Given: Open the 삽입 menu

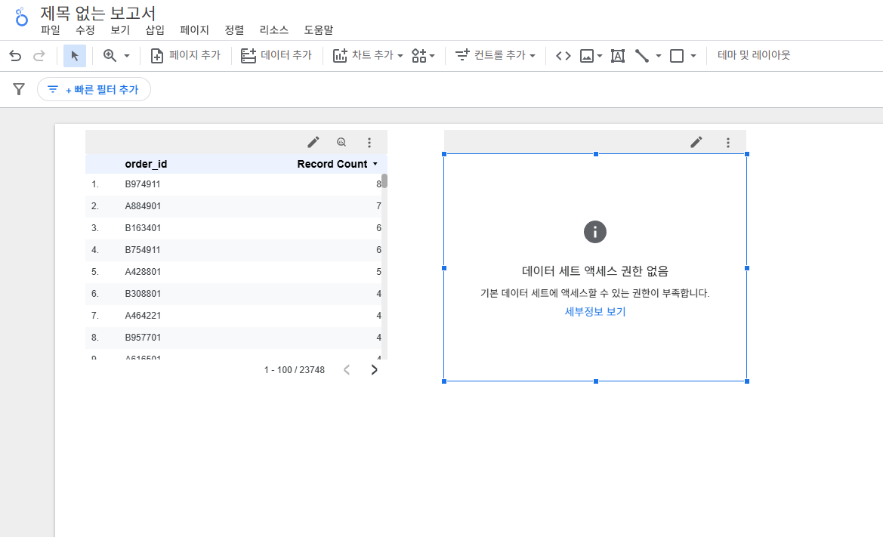Looking at the screenshot, I should coord(155,30).
